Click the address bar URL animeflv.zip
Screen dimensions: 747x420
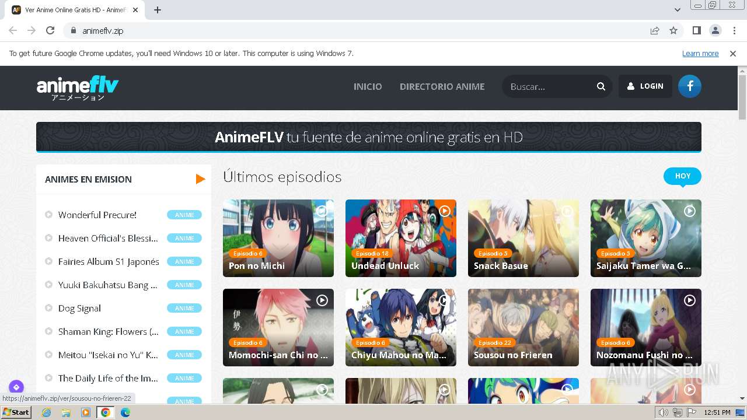(x=103, y=30)
